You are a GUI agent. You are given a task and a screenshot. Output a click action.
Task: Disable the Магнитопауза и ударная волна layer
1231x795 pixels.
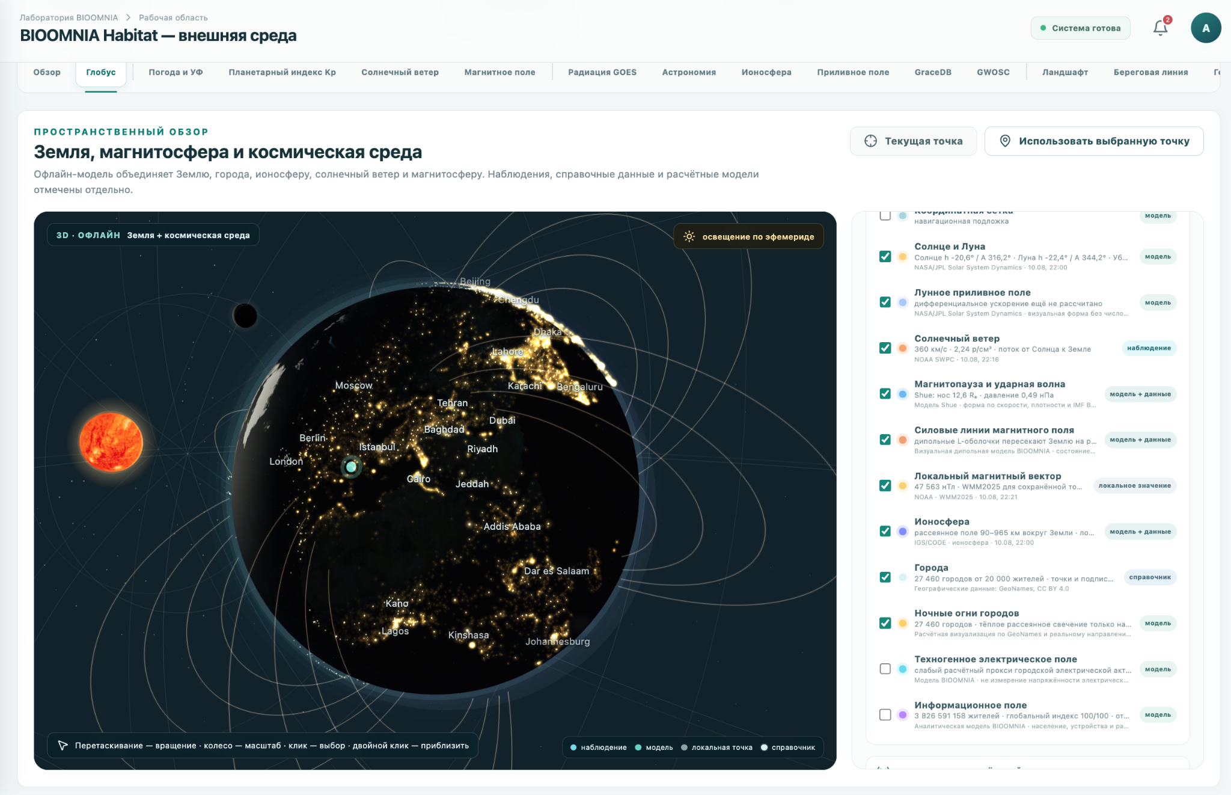tap(885, 393)
